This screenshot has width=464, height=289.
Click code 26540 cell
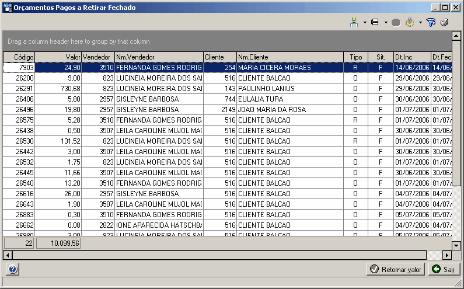click(x=19, y=183)
